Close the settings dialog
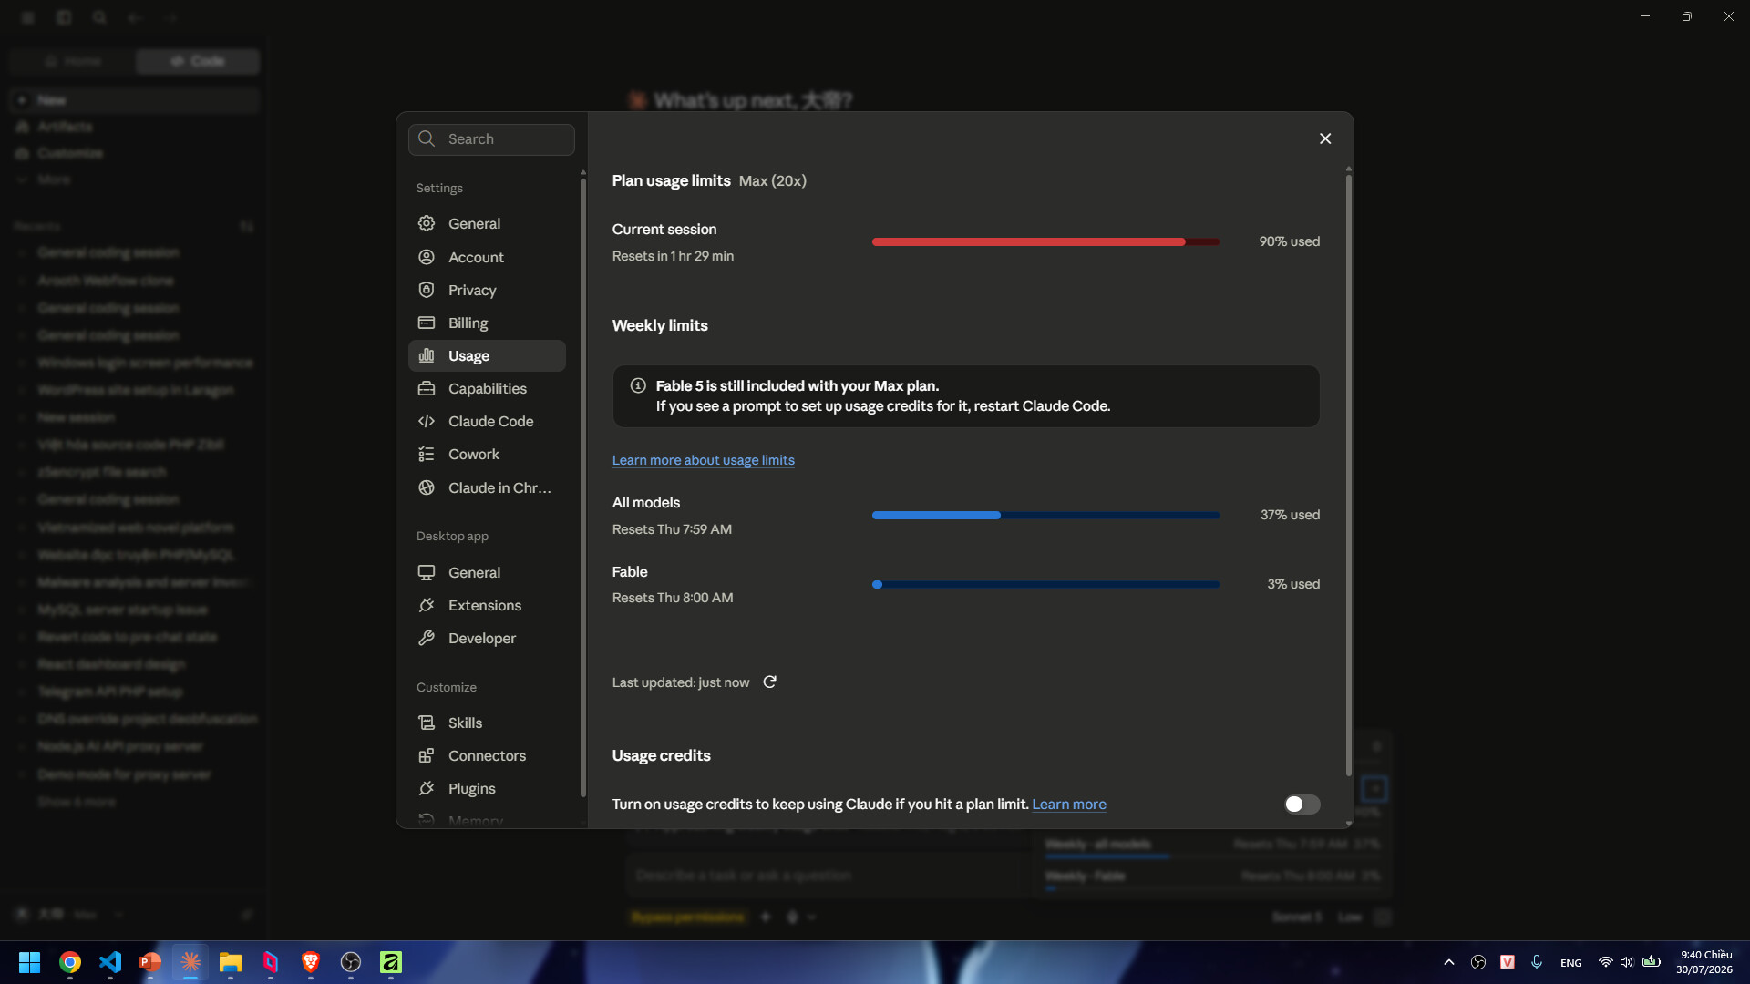Screen dimensions: 1750x984 click(x=1325, y=138)
